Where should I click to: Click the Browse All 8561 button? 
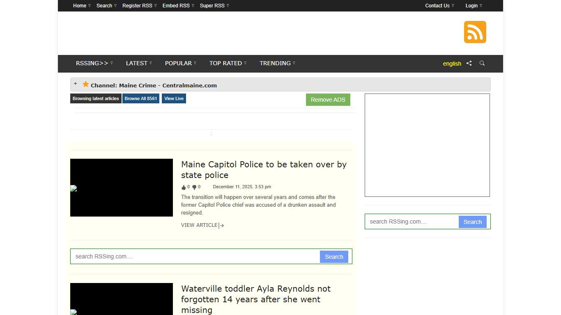point(140,98)
